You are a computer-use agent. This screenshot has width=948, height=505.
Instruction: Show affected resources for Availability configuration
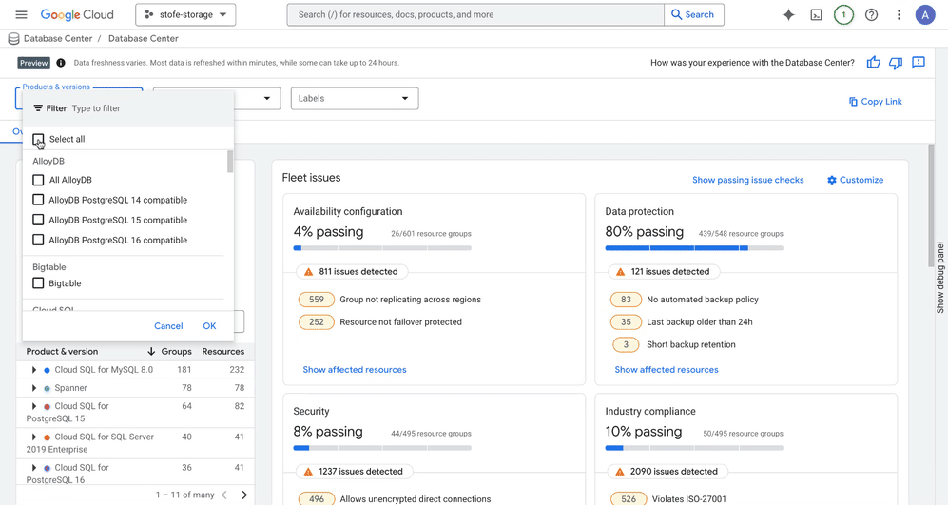point(355,370)
